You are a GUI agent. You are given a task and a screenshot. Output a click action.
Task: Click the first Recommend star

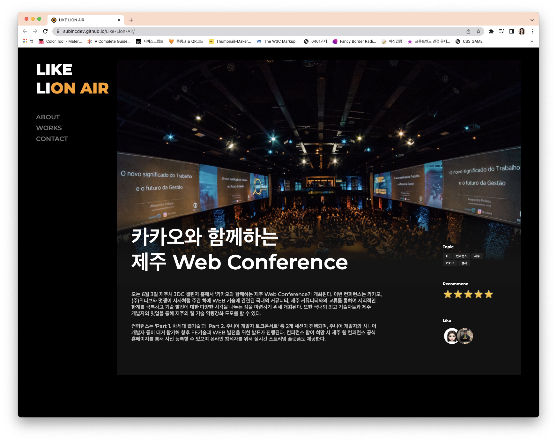(448, 294)
